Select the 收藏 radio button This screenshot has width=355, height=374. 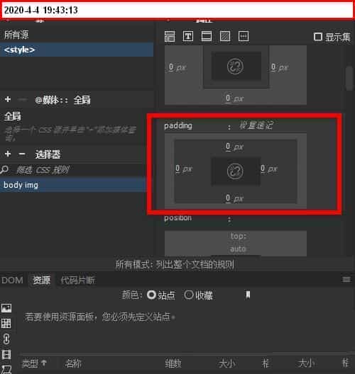pos(189,295)
